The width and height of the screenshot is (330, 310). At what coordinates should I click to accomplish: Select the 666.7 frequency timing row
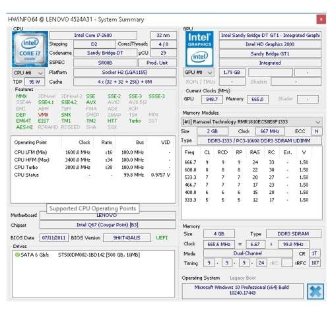pos(246,162)
